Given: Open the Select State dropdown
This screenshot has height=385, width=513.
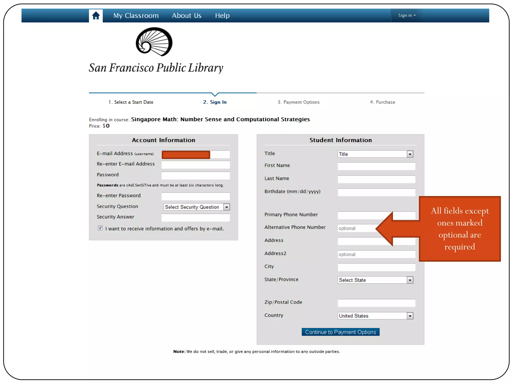Looking at the screenshot, I should click(375, 280).
